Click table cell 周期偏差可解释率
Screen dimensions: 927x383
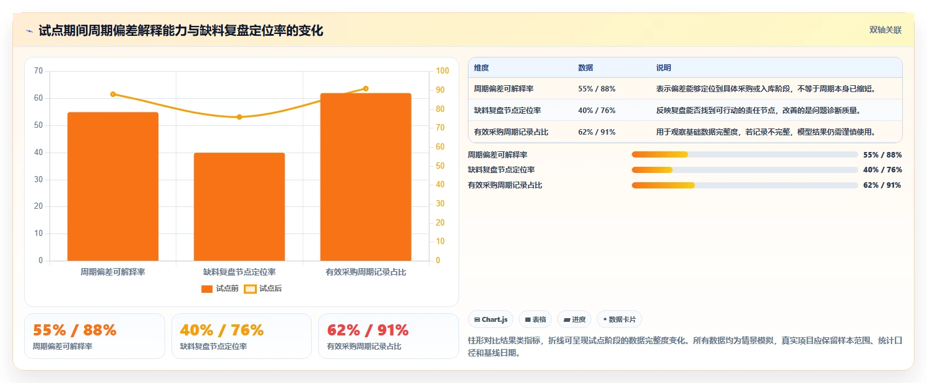pos(504,89)
